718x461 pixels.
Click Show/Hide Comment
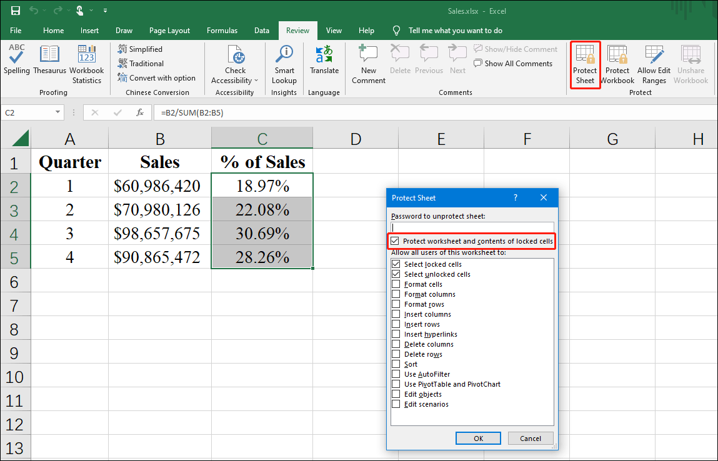pyautogui.click(x=516, y=49)
